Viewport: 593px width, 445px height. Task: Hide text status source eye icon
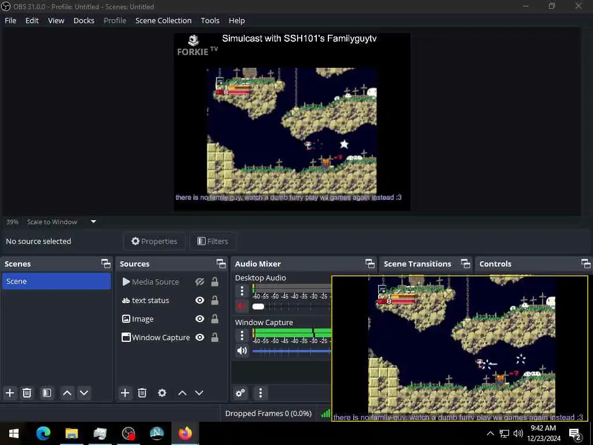pyautogui.click(x=200, y=301)
